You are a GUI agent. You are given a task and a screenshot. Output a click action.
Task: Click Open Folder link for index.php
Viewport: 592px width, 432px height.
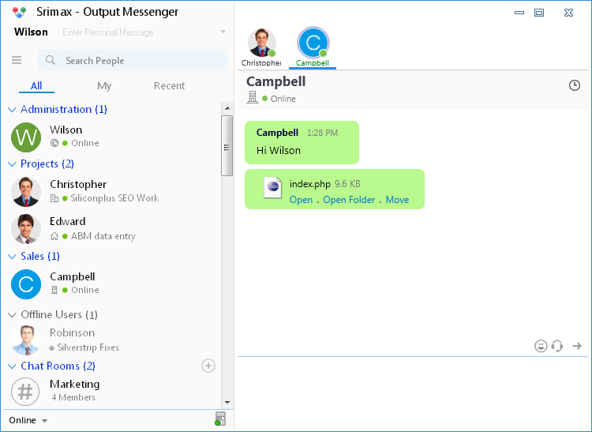pyautogui.click(x=349, y=200)
